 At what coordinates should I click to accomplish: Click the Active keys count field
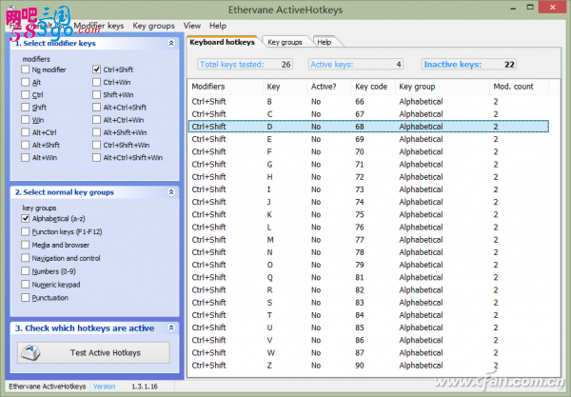[x=355, y=65]
